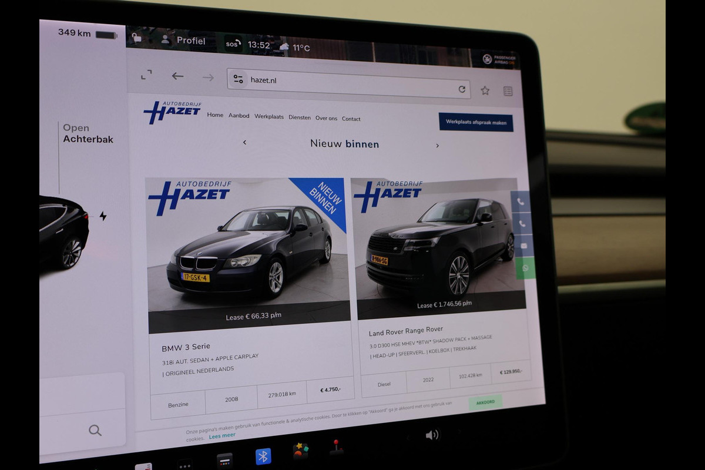Click 'Werkplaats afspraak maken' button
The height and width of the screenshot is (470, 705).
point(475,122)
